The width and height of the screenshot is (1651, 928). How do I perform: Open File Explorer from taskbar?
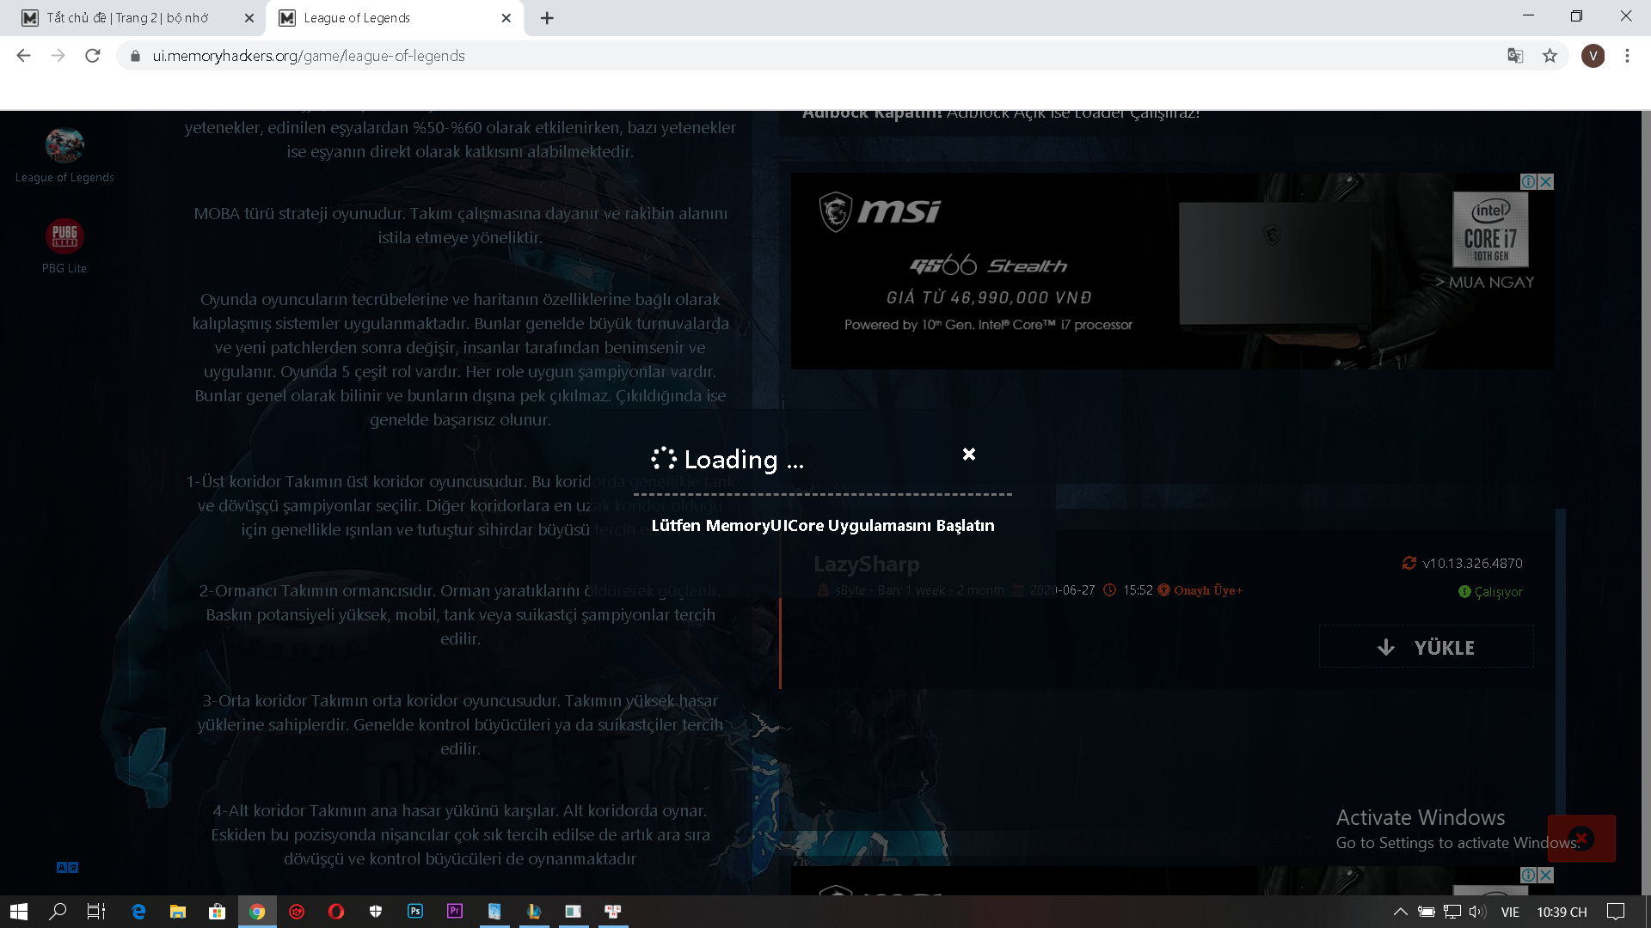coord(178,912)
